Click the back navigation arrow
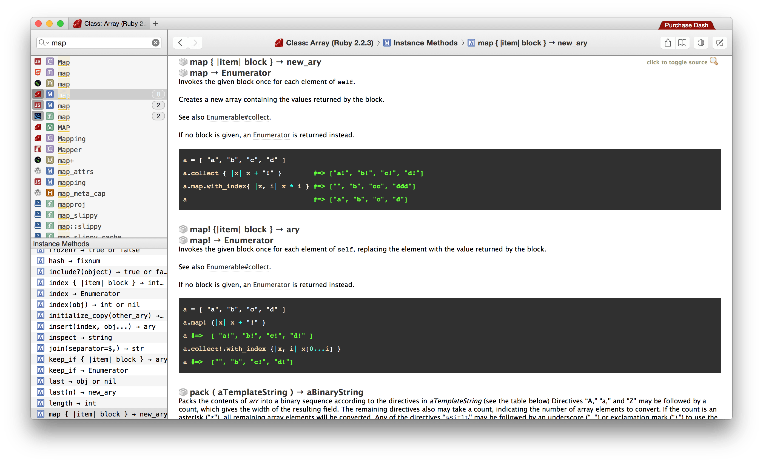This screenshot has width=763, height=463. click(180, 43)
